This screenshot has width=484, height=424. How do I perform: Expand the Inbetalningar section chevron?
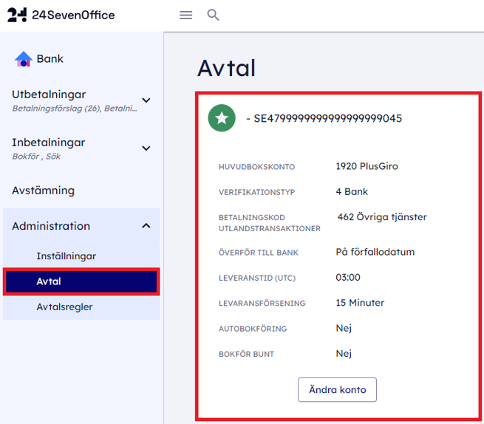(146, 148)
